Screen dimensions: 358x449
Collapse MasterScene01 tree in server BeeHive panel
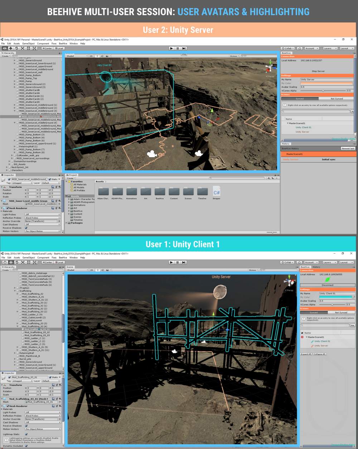(287, 123)
